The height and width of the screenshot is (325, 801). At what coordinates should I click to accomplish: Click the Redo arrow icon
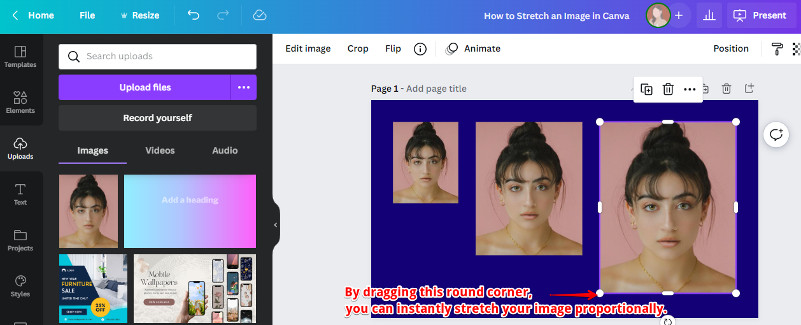(223, 15)
